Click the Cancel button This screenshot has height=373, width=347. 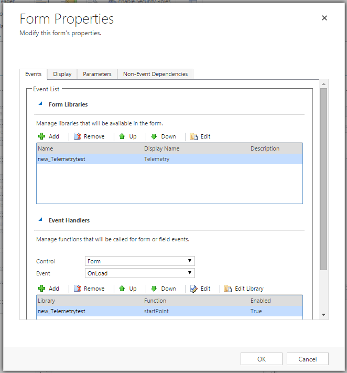[x=308, y=359]
